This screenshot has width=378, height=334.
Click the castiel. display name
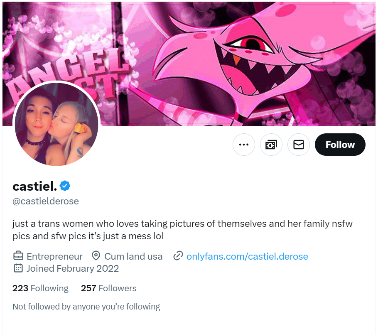(35, 186)
